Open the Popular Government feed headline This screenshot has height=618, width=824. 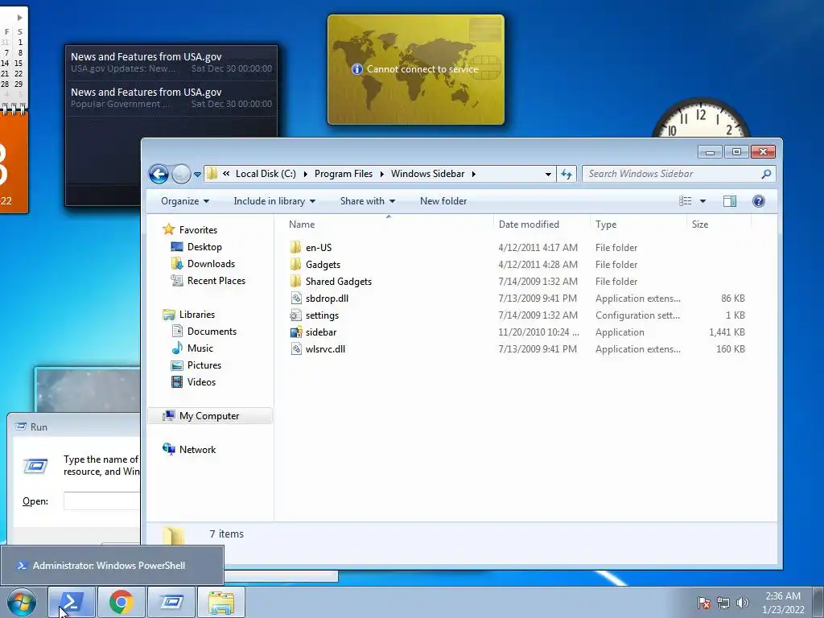coord(171,97)
